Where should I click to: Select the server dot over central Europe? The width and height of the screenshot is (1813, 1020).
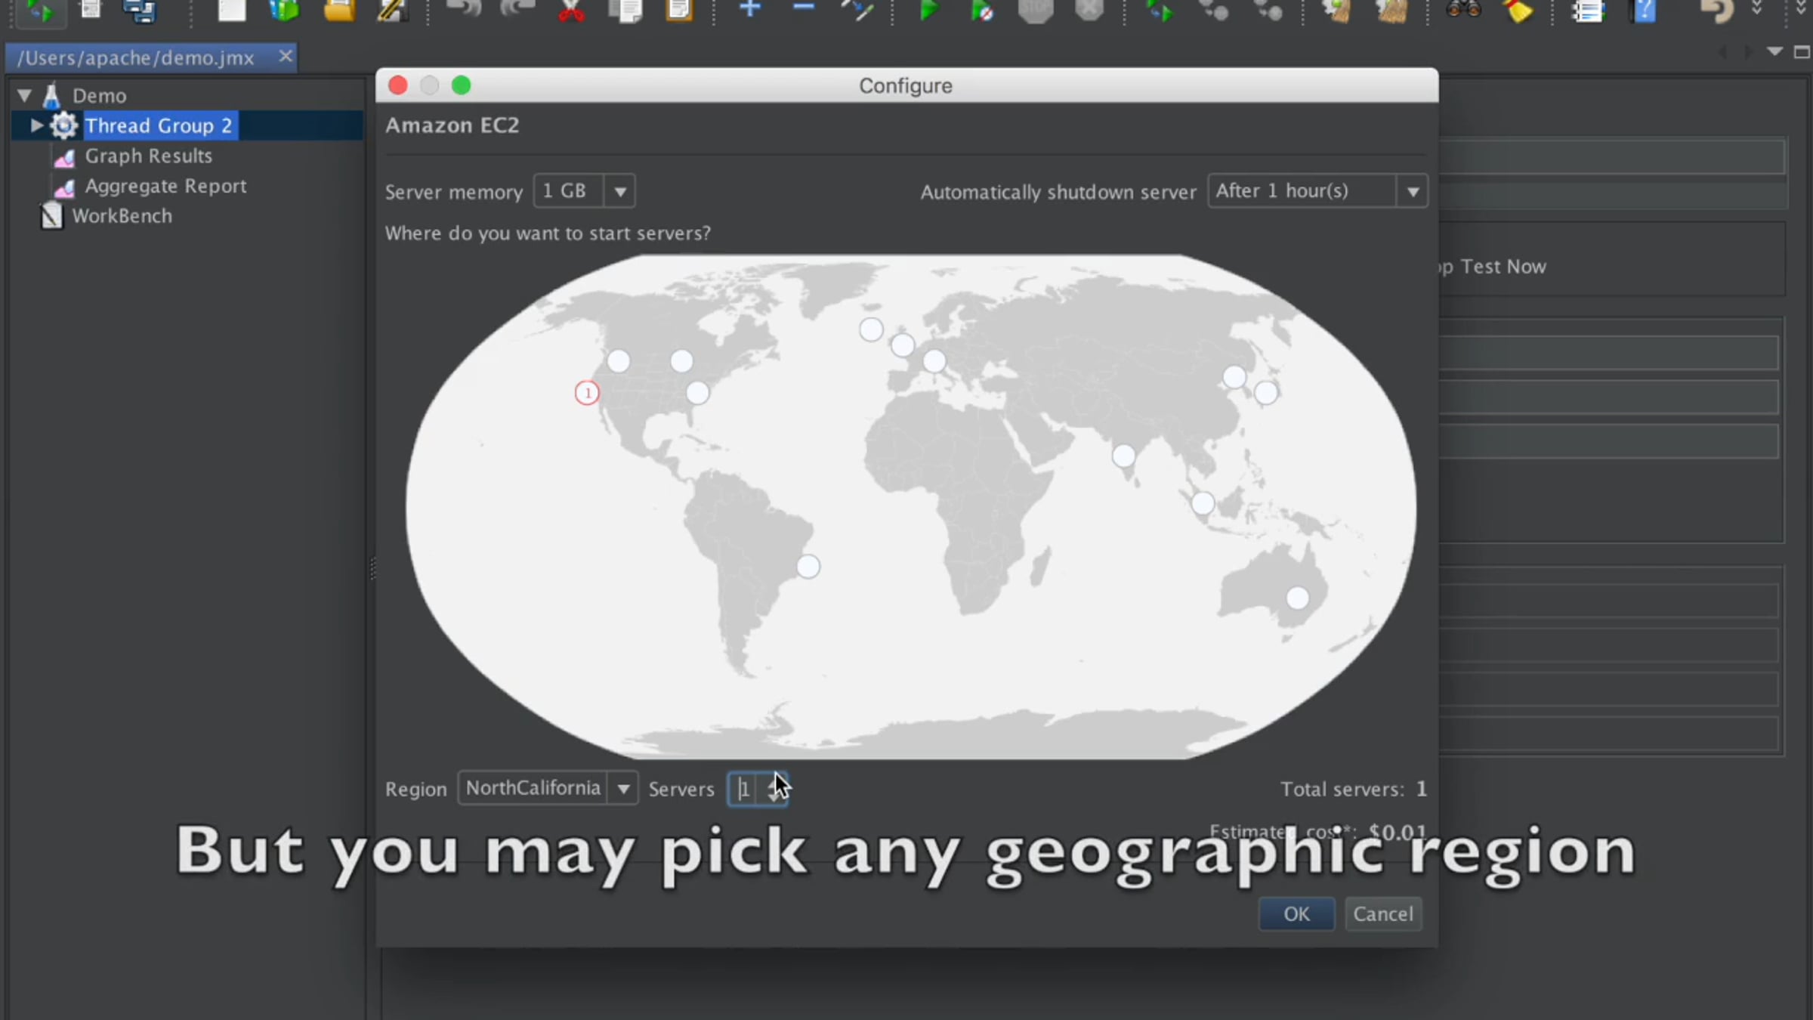pos(934,361)
